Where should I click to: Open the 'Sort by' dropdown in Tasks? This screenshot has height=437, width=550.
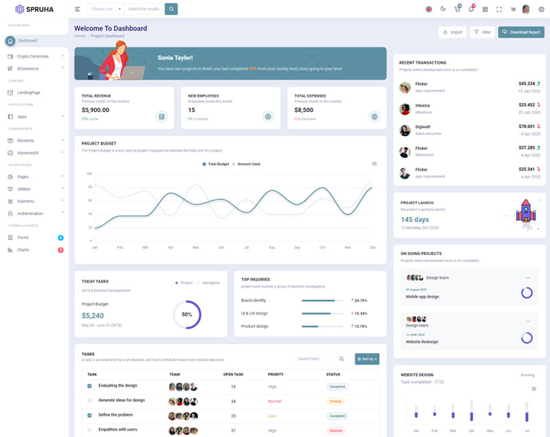pyautogui.click(x=366, y=359)
